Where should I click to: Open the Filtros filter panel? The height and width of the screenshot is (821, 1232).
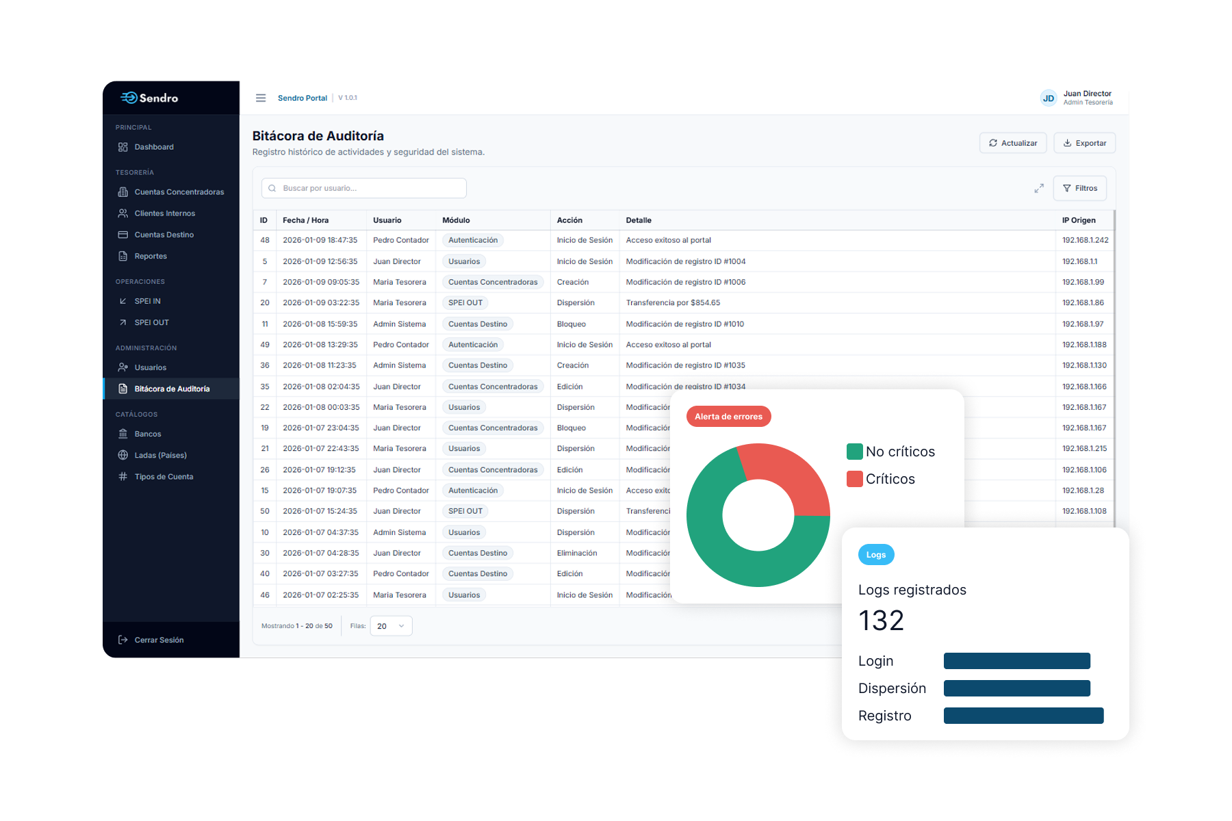1079,188
